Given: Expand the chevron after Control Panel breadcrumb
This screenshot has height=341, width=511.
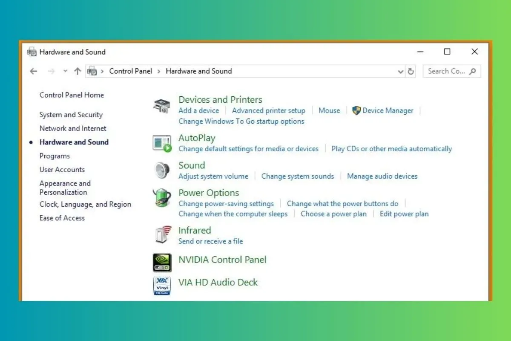Looking at the screenshot, I should click(x=159, y=72).
